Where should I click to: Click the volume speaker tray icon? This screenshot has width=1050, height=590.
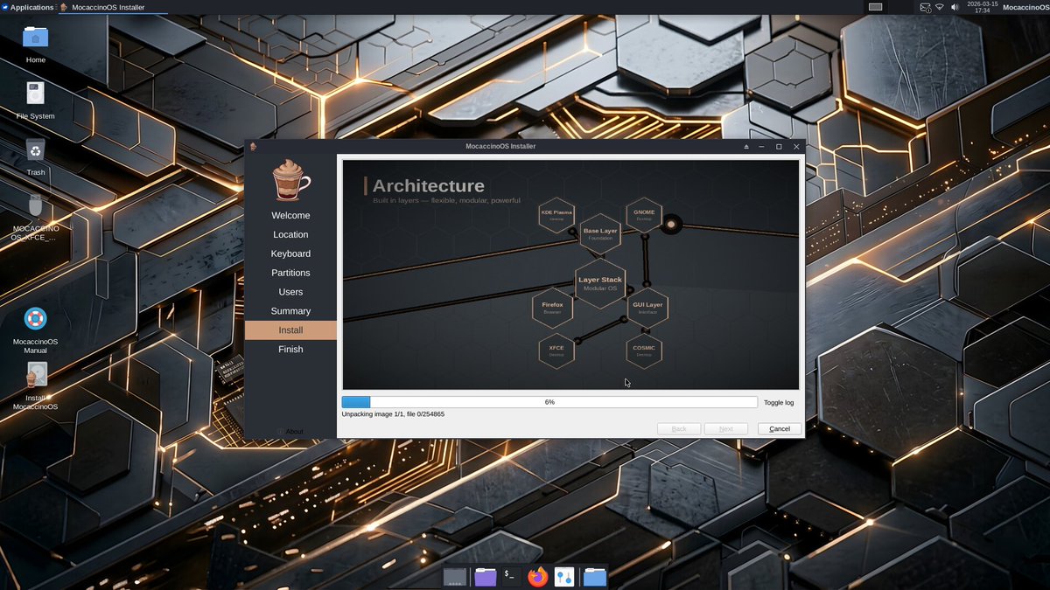coord(953,7)
